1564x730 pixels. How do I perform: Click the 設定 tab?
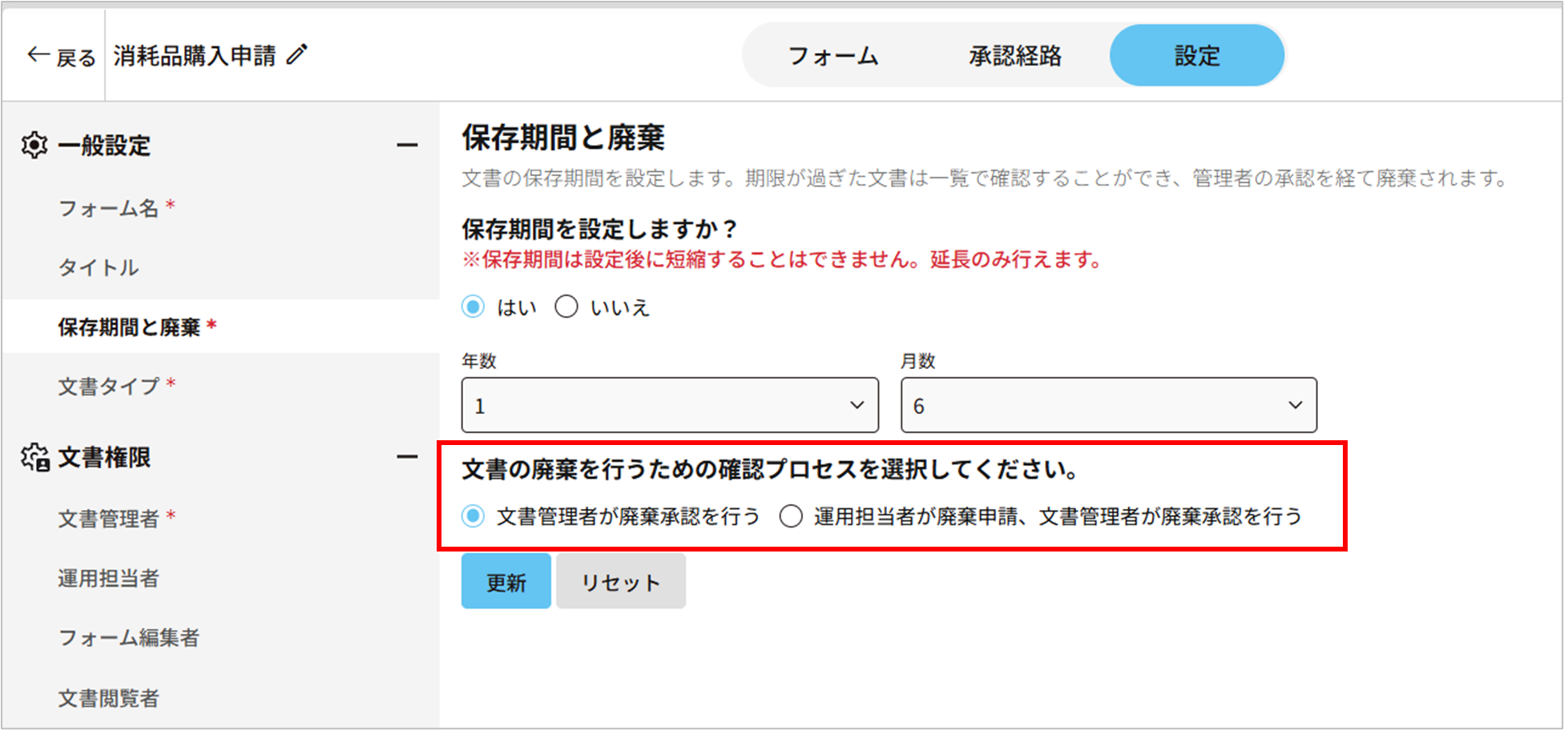1197,55
